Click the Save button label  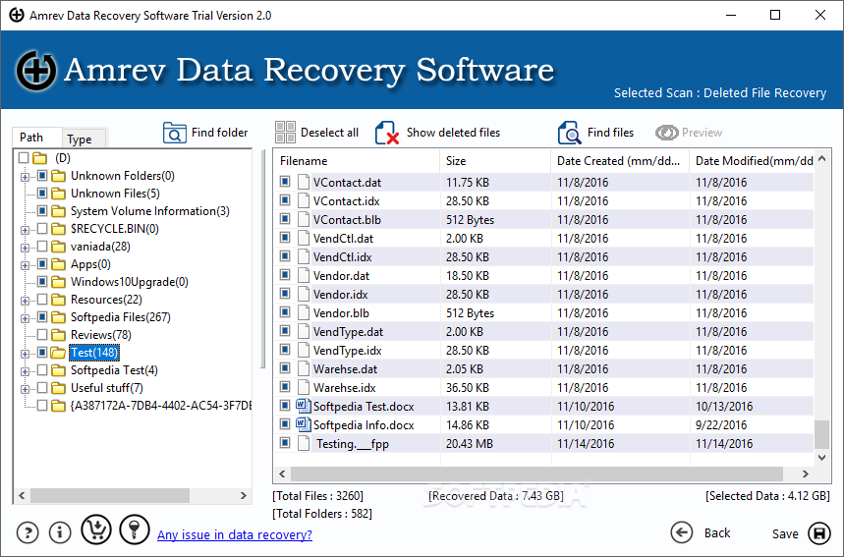[785, 533]
